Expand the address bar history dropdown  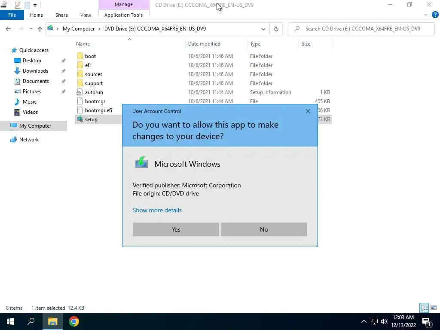tap(263, 29)
